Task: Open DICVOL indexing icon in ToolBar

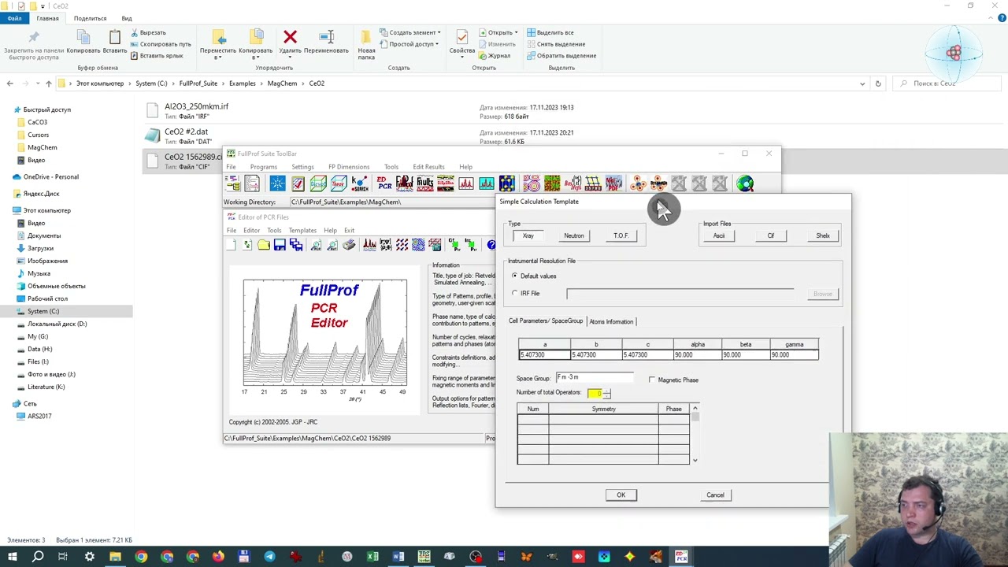Action: click(318, 183)
